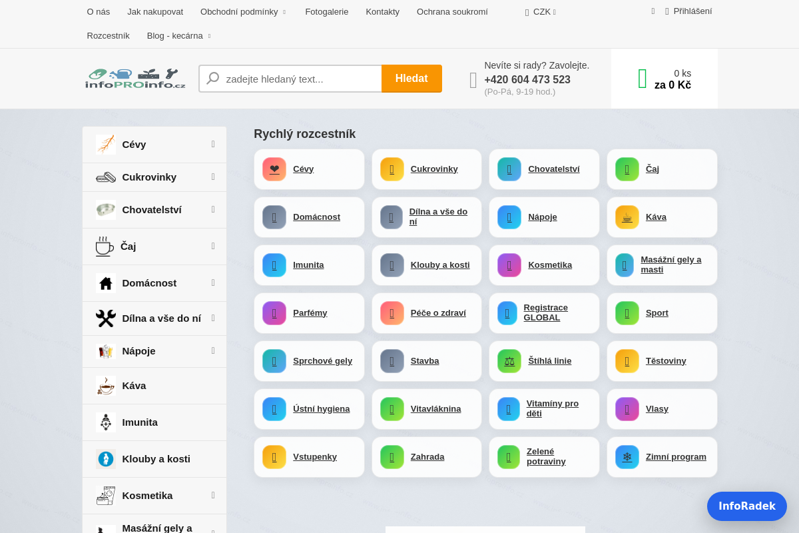
Task: Open the Masážní gely a masti tile link
Action: (671, 265)
